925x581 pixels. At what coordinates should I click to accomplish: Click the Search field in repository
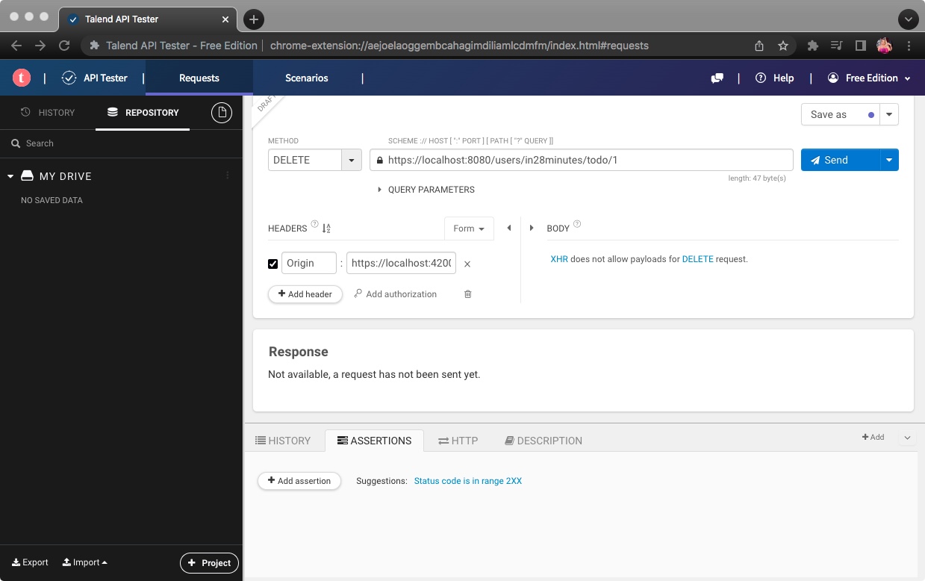(x=121, y=143)
